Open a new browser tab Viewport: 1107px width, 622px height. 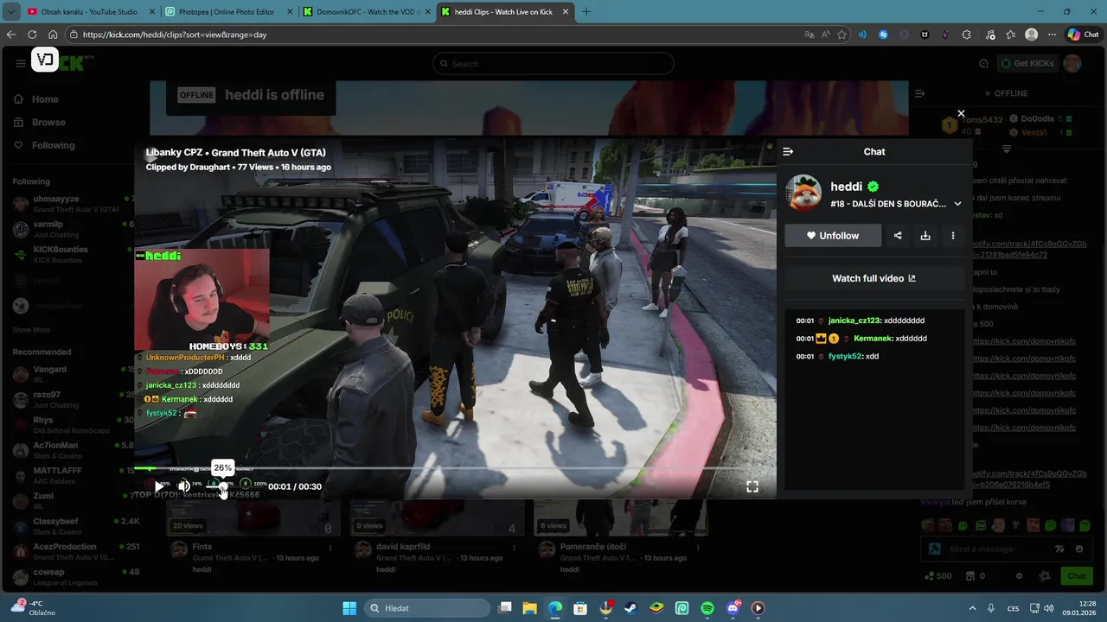pyautogui.click(x=586, y=12)
